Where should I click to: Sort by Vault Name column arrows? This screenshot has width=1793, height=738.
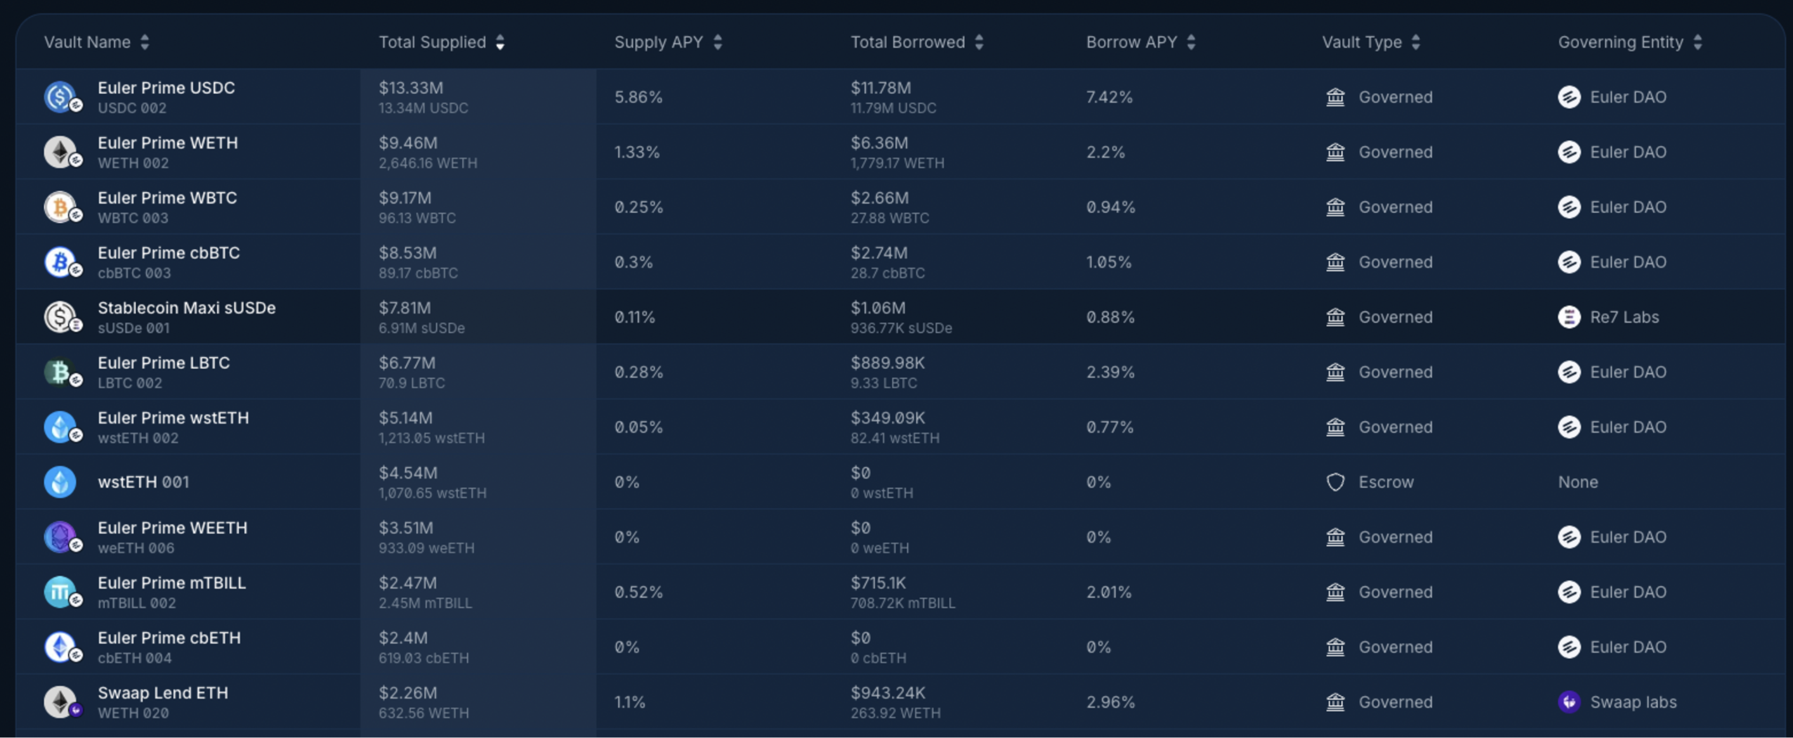(x=145, y=42)
